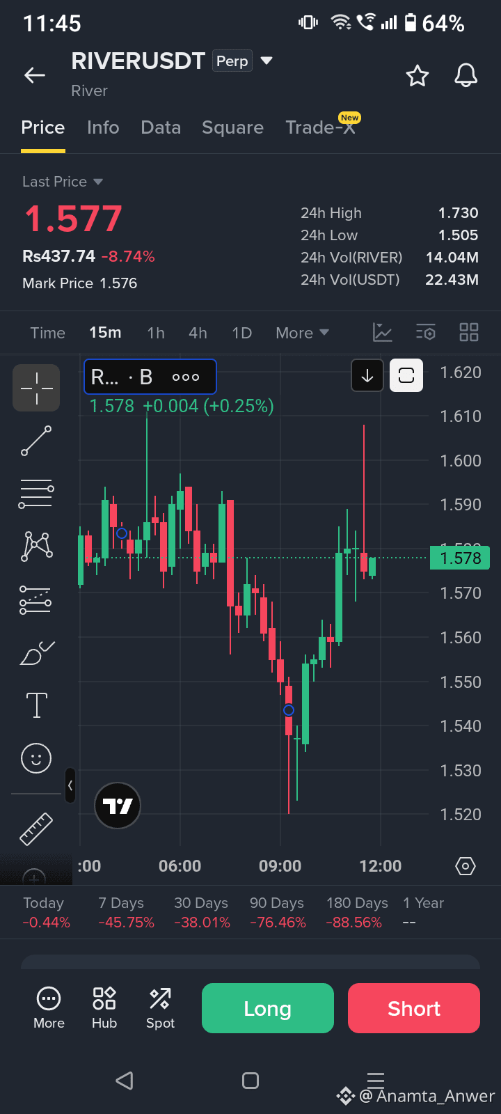The width and height of the screenshot is (501, 1114).
Task: Click the 90 Days -76.46% performance
Action: click(278, 912)
